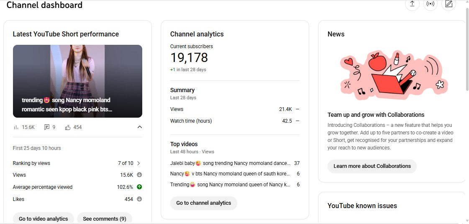
Task: Click the Go live broadcast icon
Action: (430, 4)
